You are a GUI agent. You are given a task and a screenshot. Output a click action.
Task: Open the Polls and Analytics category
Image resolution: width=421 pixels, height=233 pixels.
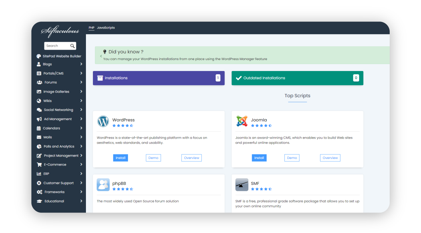[59, 146]
